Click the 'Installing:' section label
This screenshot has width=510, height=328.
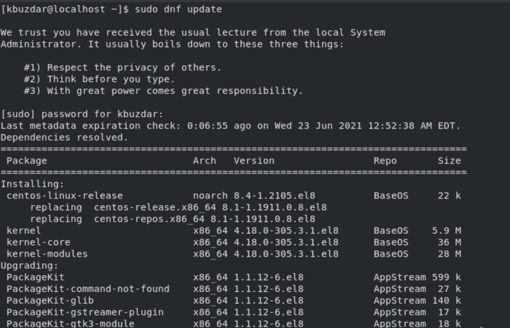tap(32, 184)
